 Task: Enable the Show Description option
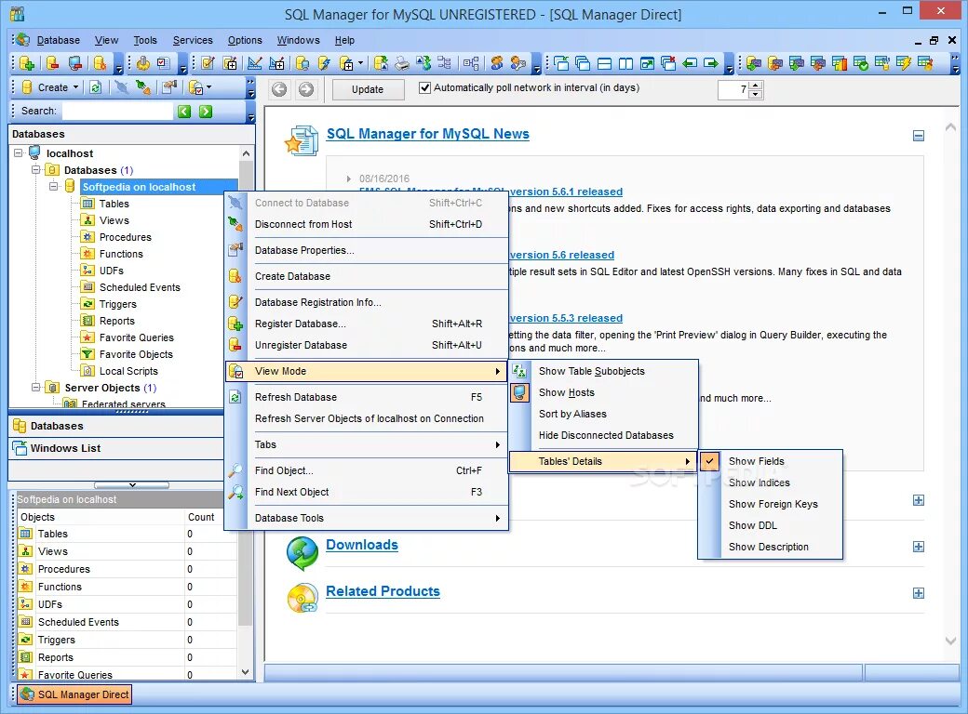pyautogui.click(x=770, y=547)
